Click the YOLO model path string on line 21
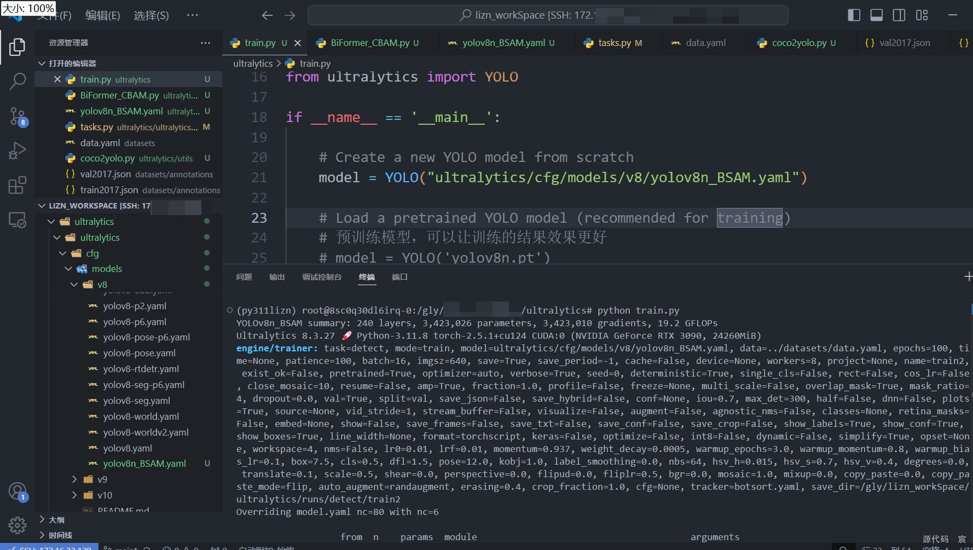This screenshot has width=973, height=550. tap(613, 177)
